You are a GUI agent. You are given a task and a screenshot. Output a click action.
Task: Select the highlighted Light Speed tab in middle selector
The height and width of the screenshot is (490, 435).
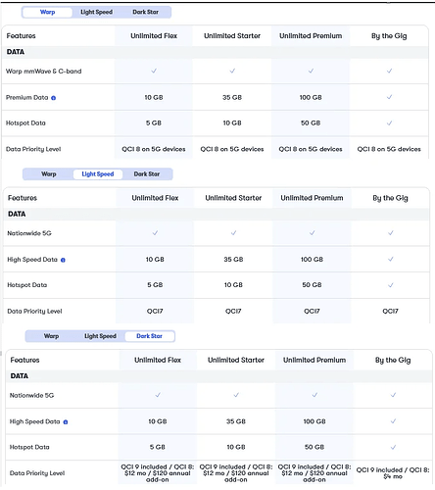pyautogui.click(x=98, y=174)
